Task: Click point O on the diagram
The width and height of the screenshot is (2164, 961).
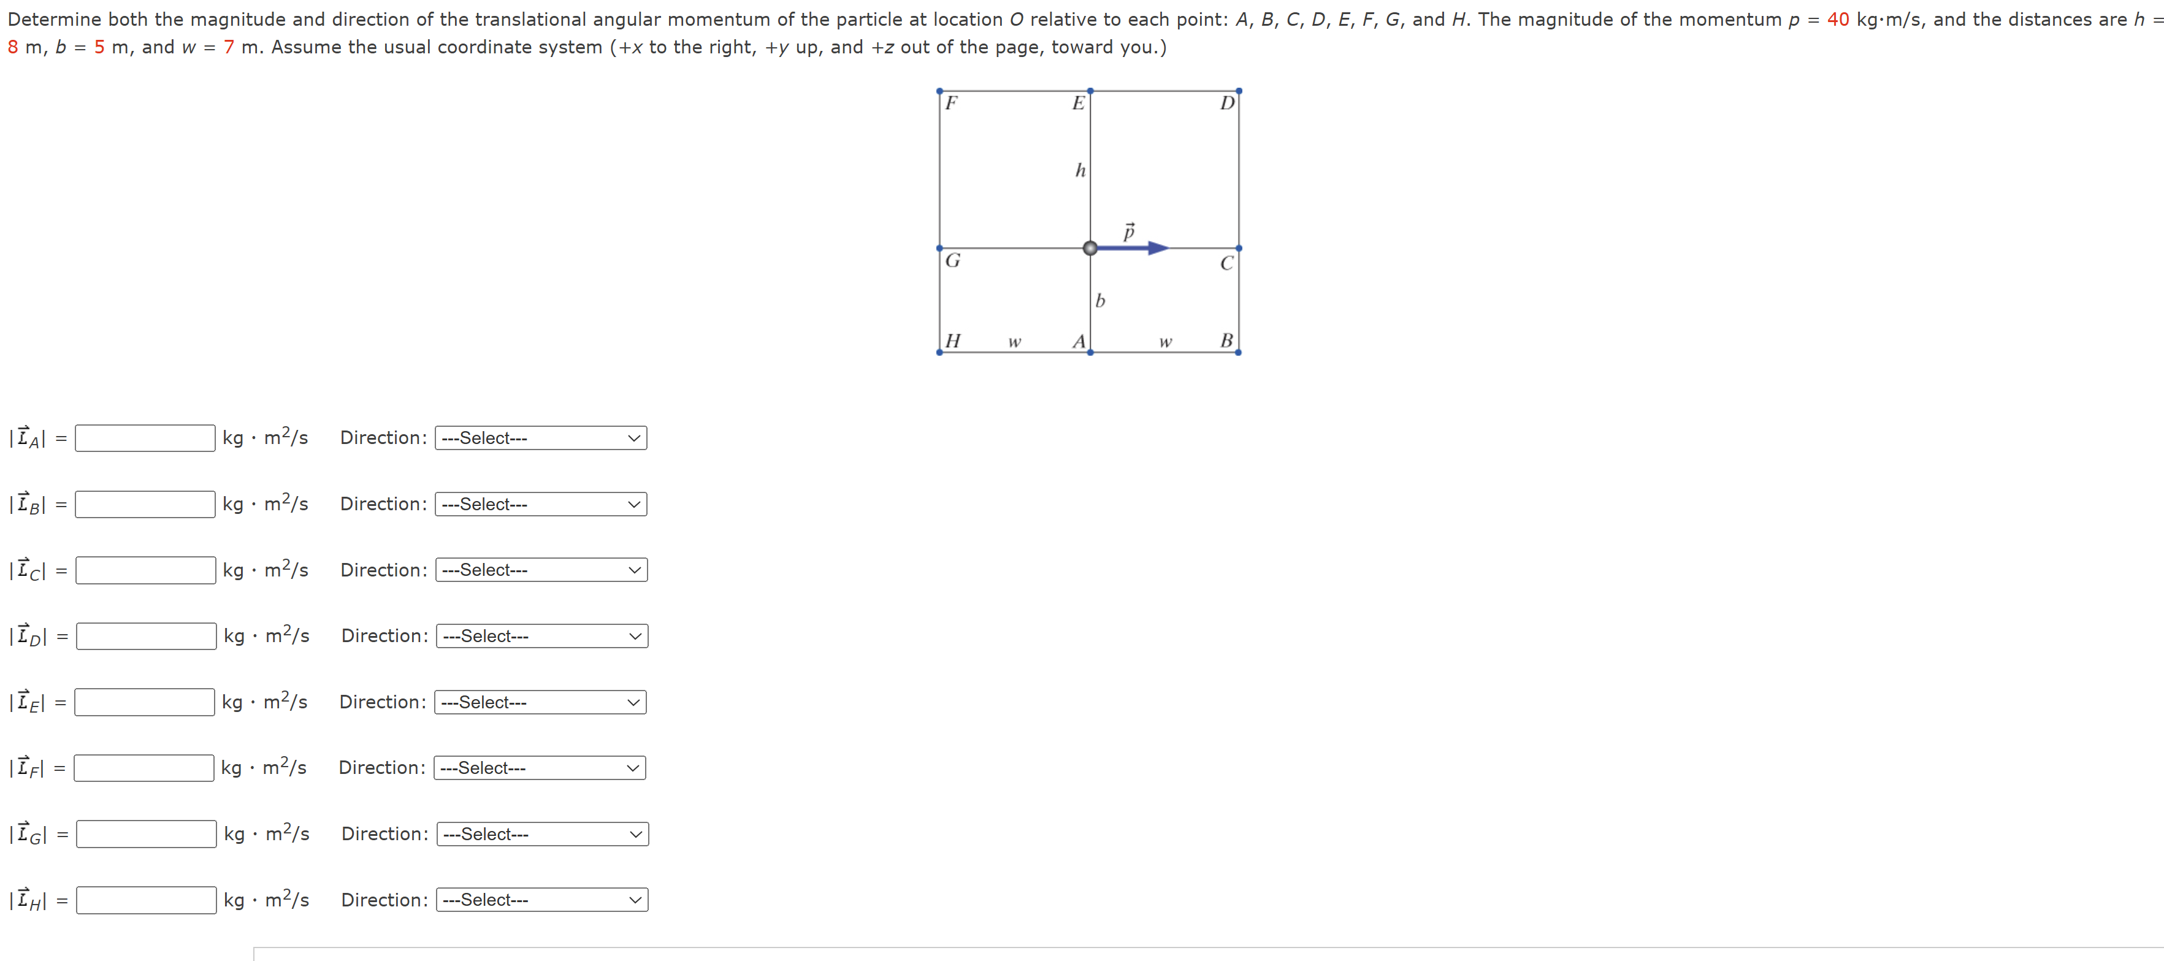Action: pyautogui.click(x=1090, y=248)
